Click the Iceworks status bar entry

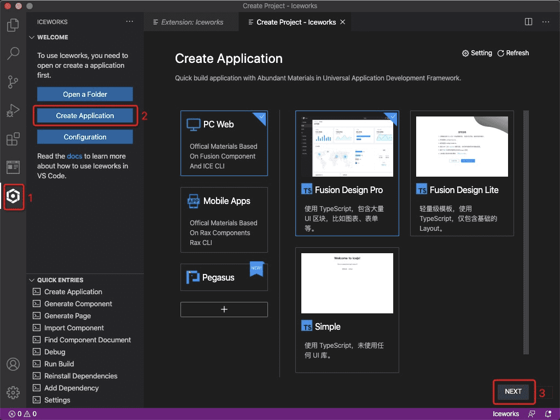(x=506, y=414)
